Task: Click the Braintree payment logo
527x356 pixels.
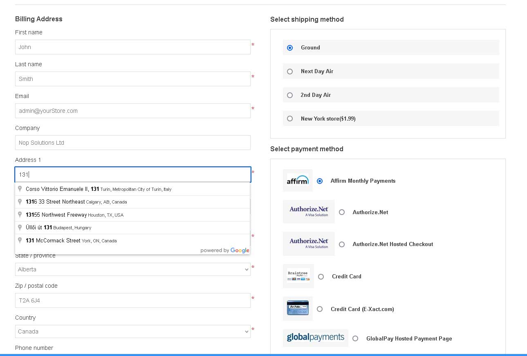Action: 298,276
